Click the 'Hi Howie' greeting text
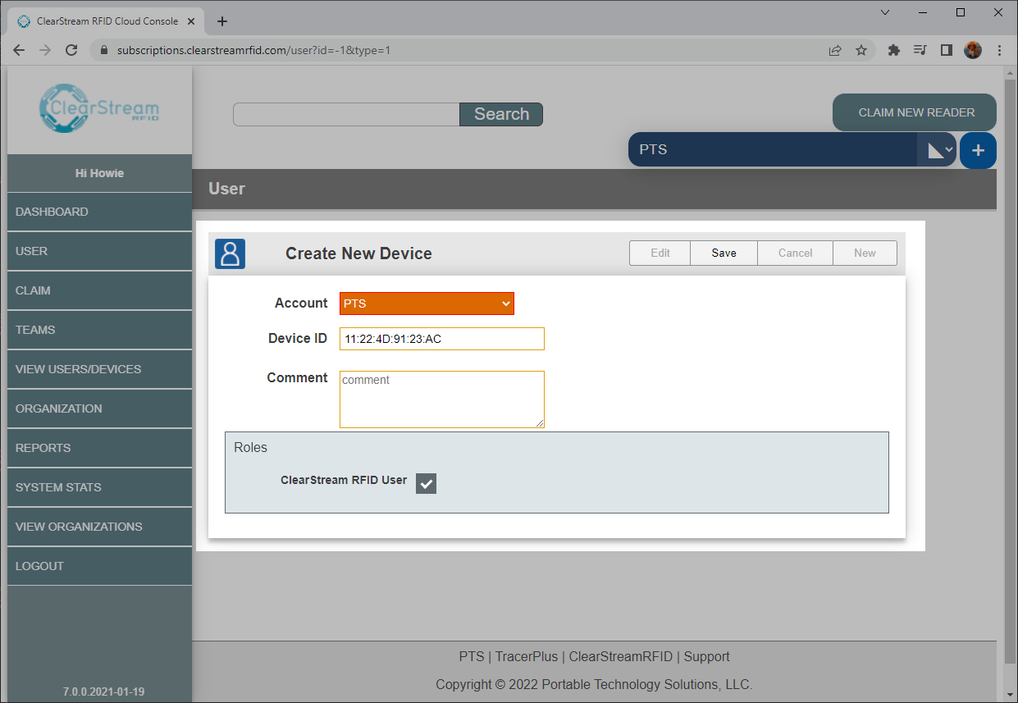The width and height of the screenshot is (1018, 703). [x=99, y=173]
